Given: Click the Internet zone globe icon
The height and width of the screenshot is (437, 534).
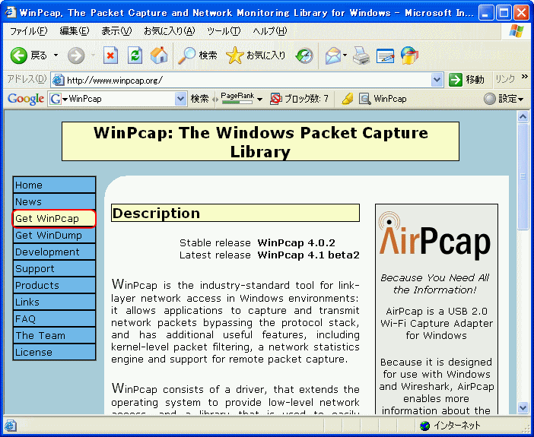Looking at the screenshot, I should tap(425, 426).
